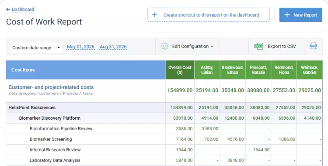Click the Cost Items column header
The height and width of the screenshot is (166, 328).
click(86, 70)
